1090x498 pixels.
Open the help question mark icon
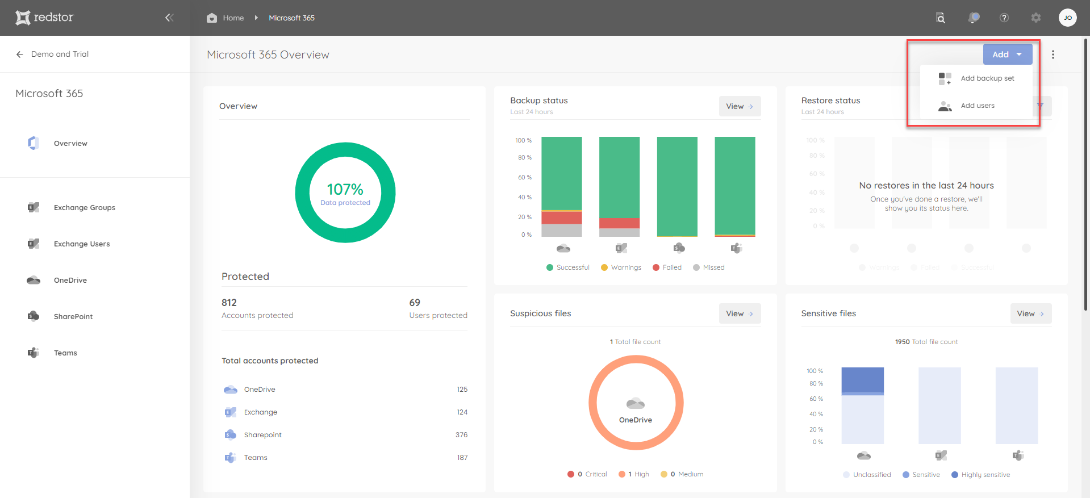pyautogui.click(x=1004, y=18)
